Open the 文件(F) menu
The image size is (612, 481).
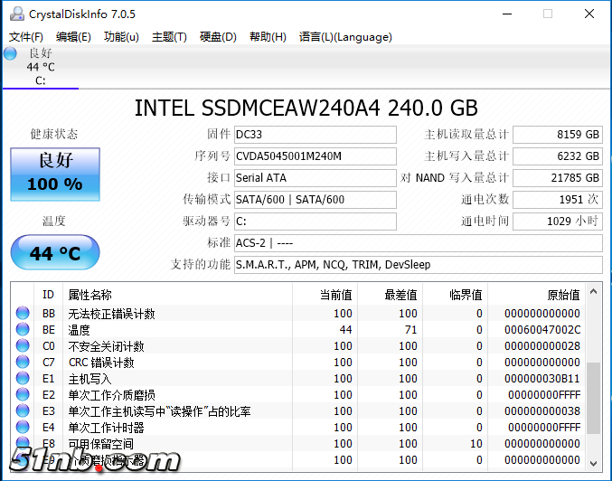pos(26,37)
